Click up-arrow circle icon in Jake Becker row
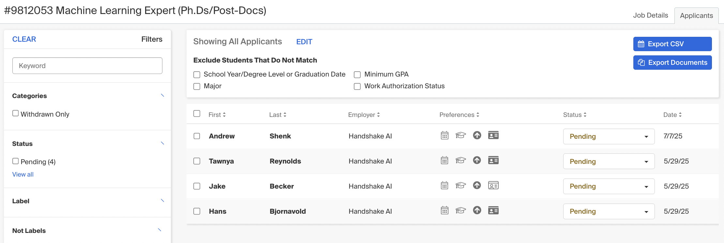 (x=477, y=185)
